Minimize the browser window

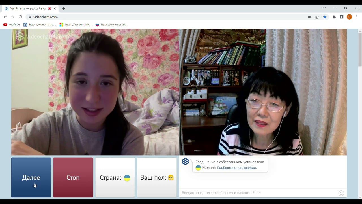tap(335, 8)
